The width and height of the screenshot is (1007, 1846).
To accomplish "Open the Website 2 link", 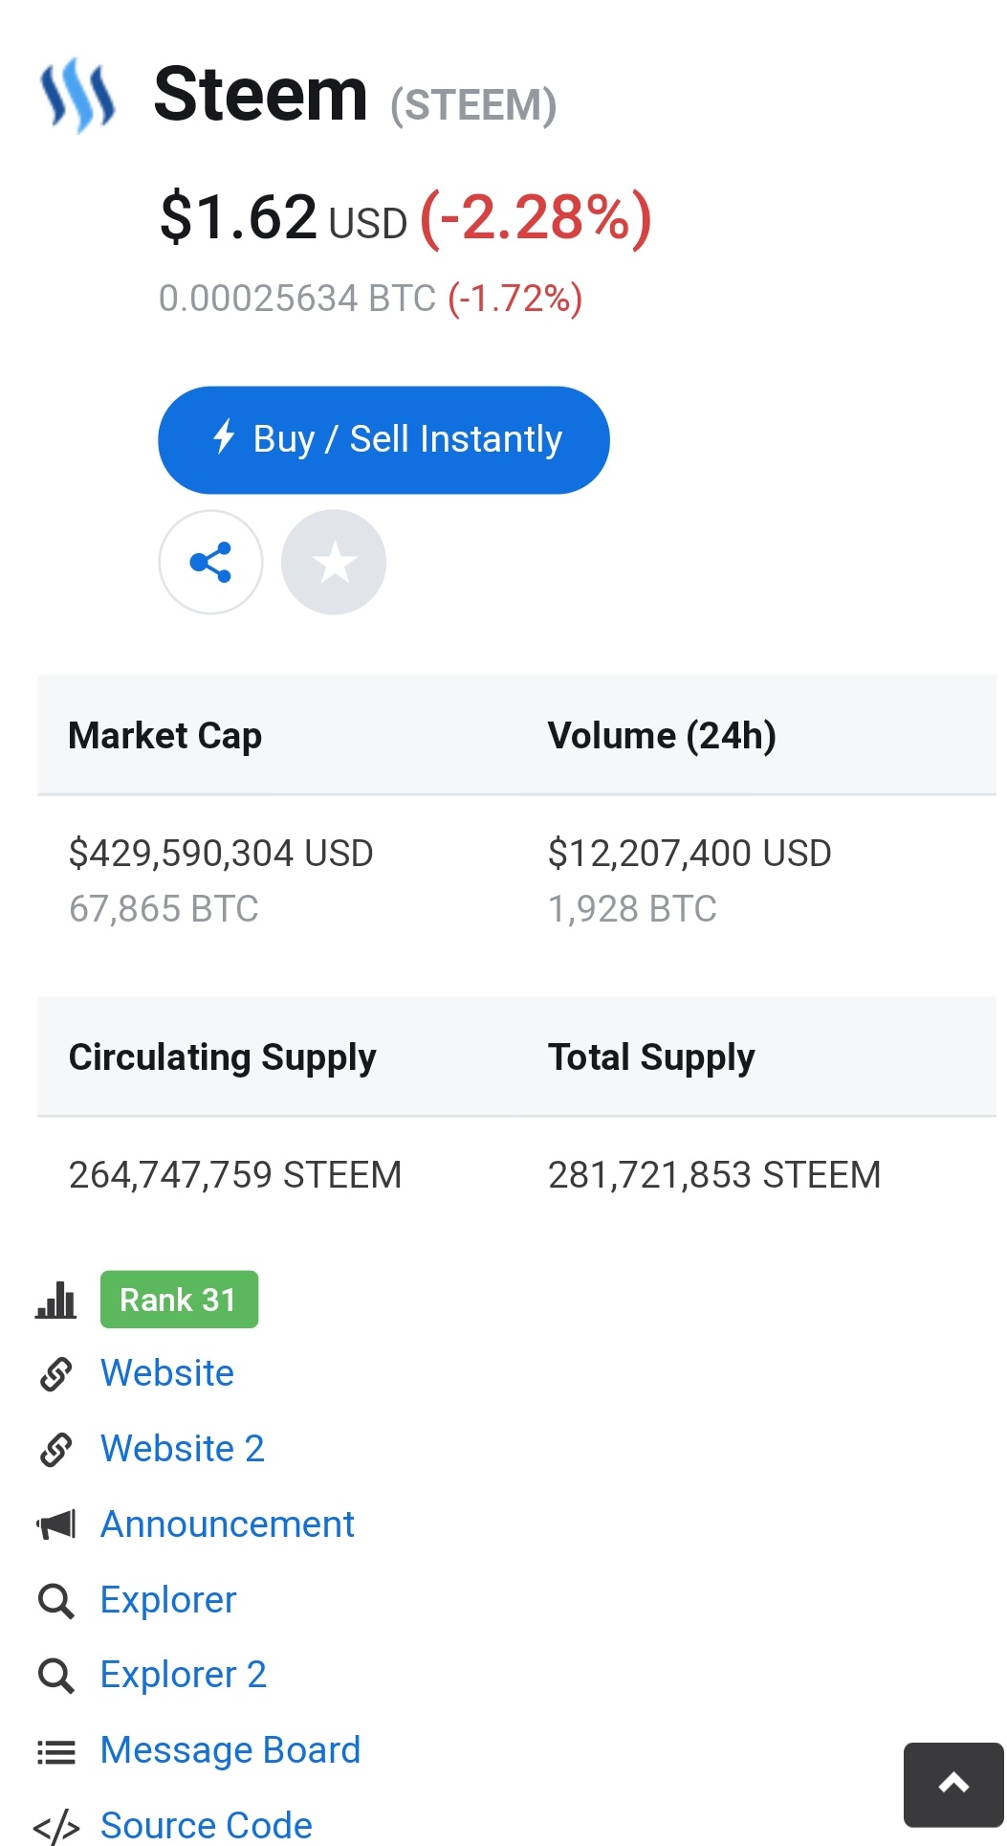I will 182,1448.
